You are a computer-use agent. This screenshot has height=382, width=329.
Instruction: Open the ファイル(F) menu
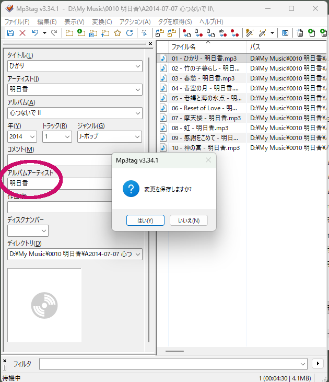coord(17,21)
